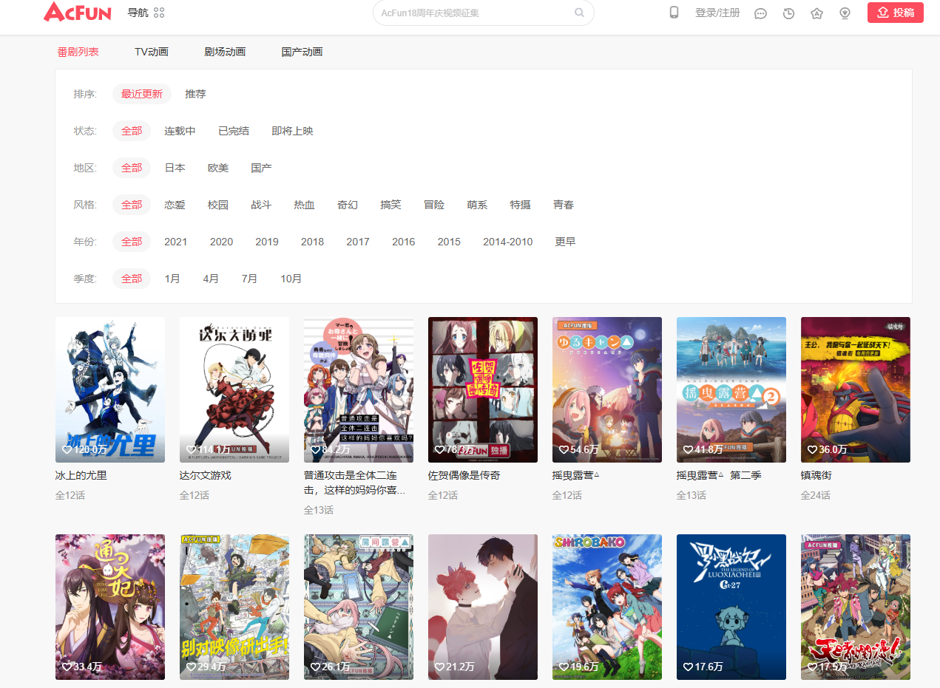Switch to the TV动画 tab
The width and height of the screenshot is (940, 688).
pyautogui.click(x=152, y=52)
